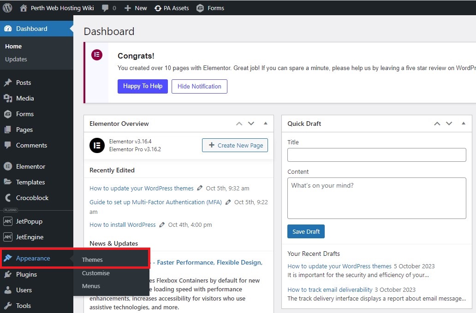The height and width of the screenshot is (313, 476).
Task: Click the Media library icon
Action: tap(8, 98)
